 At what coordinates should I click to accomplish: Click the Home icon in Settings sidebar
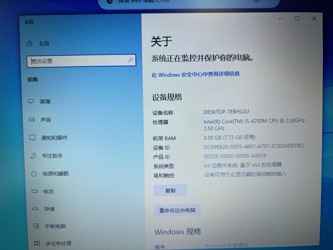(29, 43)
